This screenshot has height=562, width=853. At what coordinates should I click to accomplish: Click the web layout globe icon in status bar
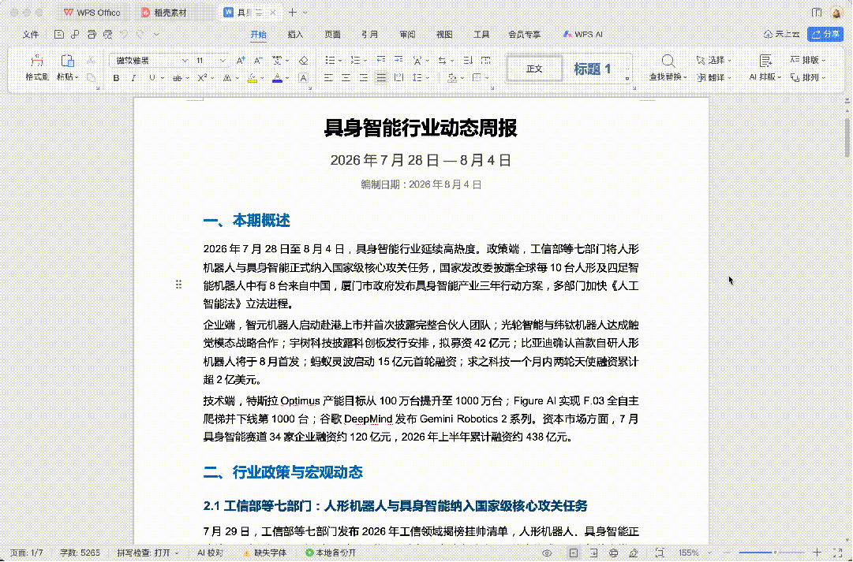pos(614,553)
